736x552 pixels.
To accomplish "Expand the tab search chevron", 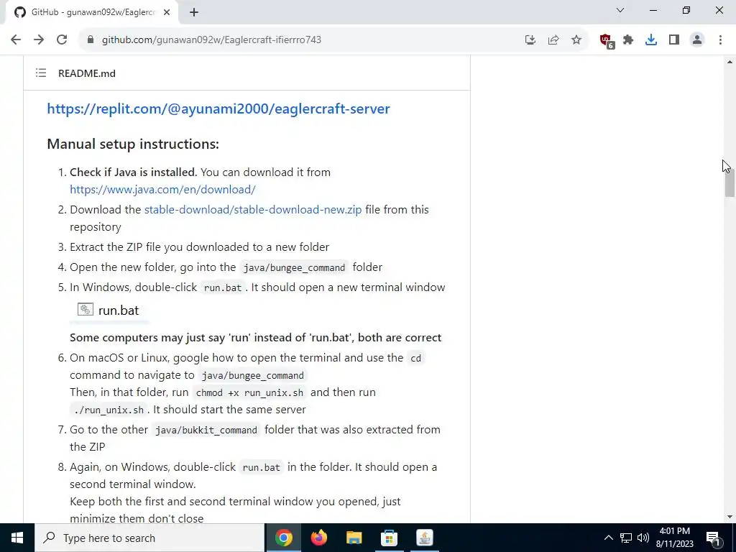I will coord(620,10).
